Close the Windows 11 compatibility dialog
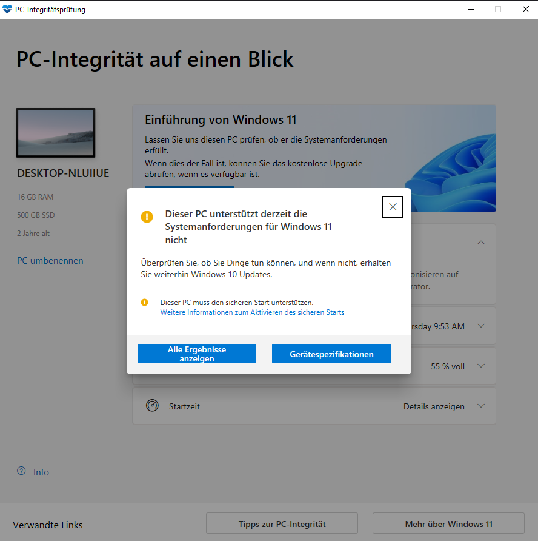 pyautogui.click(x=392, y=207)
